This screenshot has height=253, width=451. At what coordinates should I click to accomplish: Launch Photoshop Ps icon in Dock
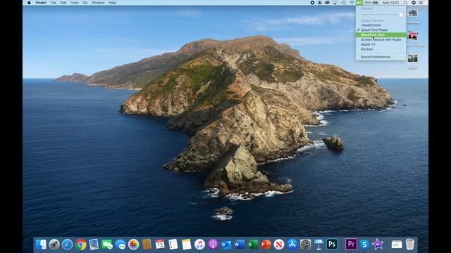click(332, 245)
